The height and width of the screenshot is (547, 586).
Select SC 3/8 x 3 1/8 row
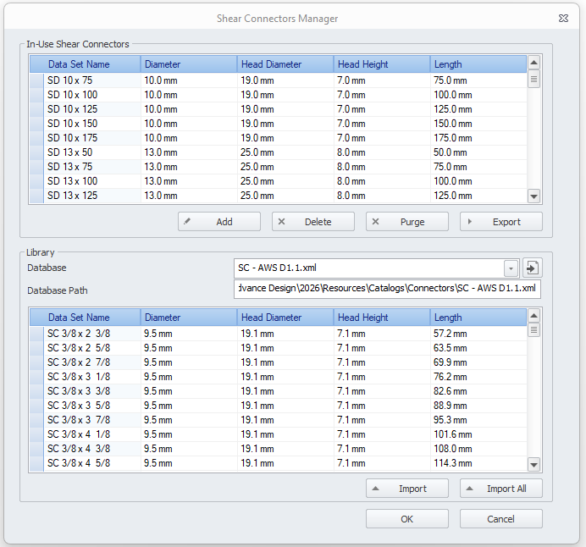(x=278, y=377)
